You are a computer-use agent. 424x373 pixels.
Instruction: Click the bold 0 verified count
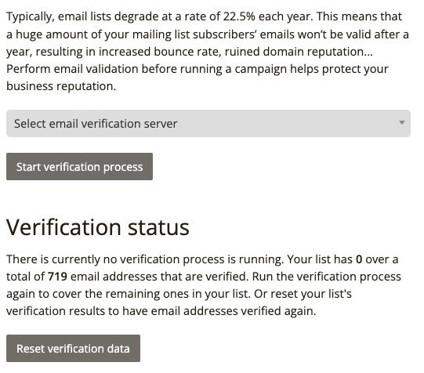click(359, 259)
